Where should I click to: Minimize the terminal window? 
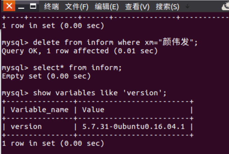point(21,7)
